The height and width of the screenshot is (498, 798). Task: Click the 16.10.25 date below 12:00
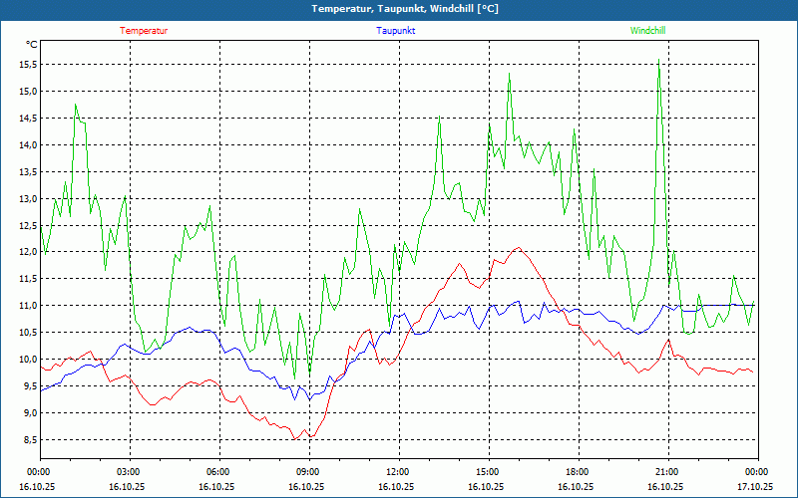[x=396, y=486]
